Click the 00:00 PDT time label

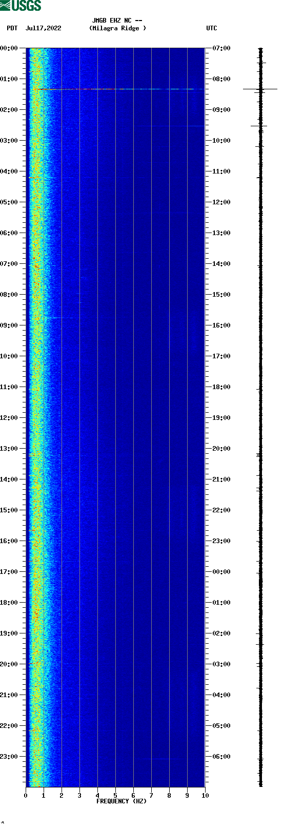point(9,48)
